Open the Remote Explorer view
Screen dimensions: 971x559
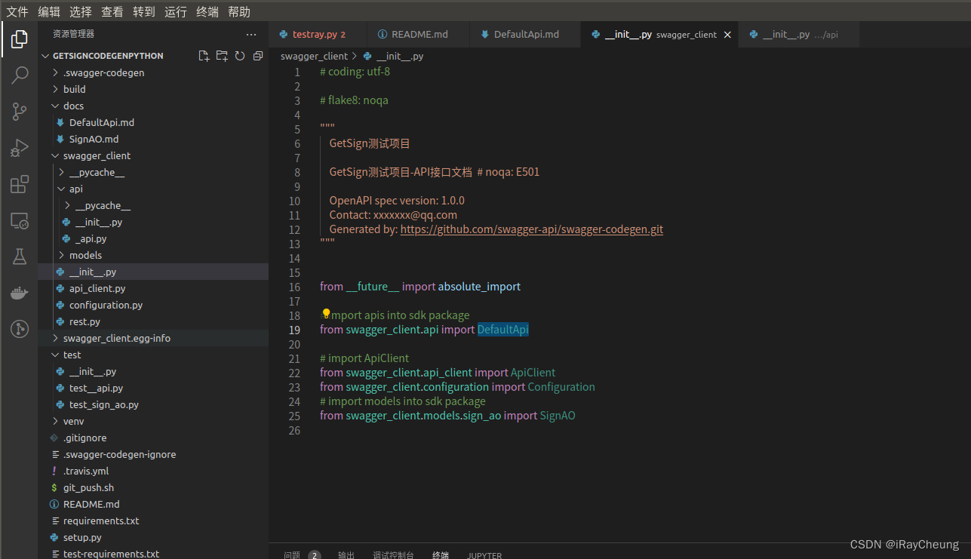[20, 220]
